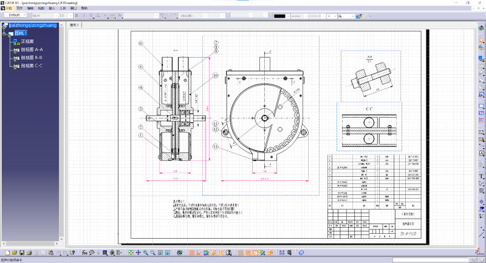Create a new document with New icon
The image size is (486, 263).
[7, 253]
